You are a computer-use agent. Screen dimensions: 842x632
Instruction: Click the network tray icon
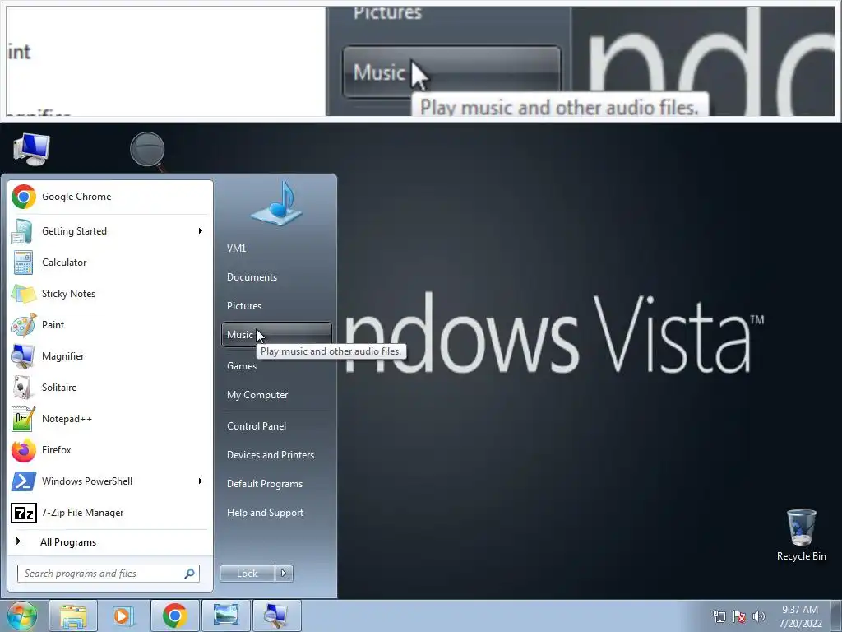point(719,616)
